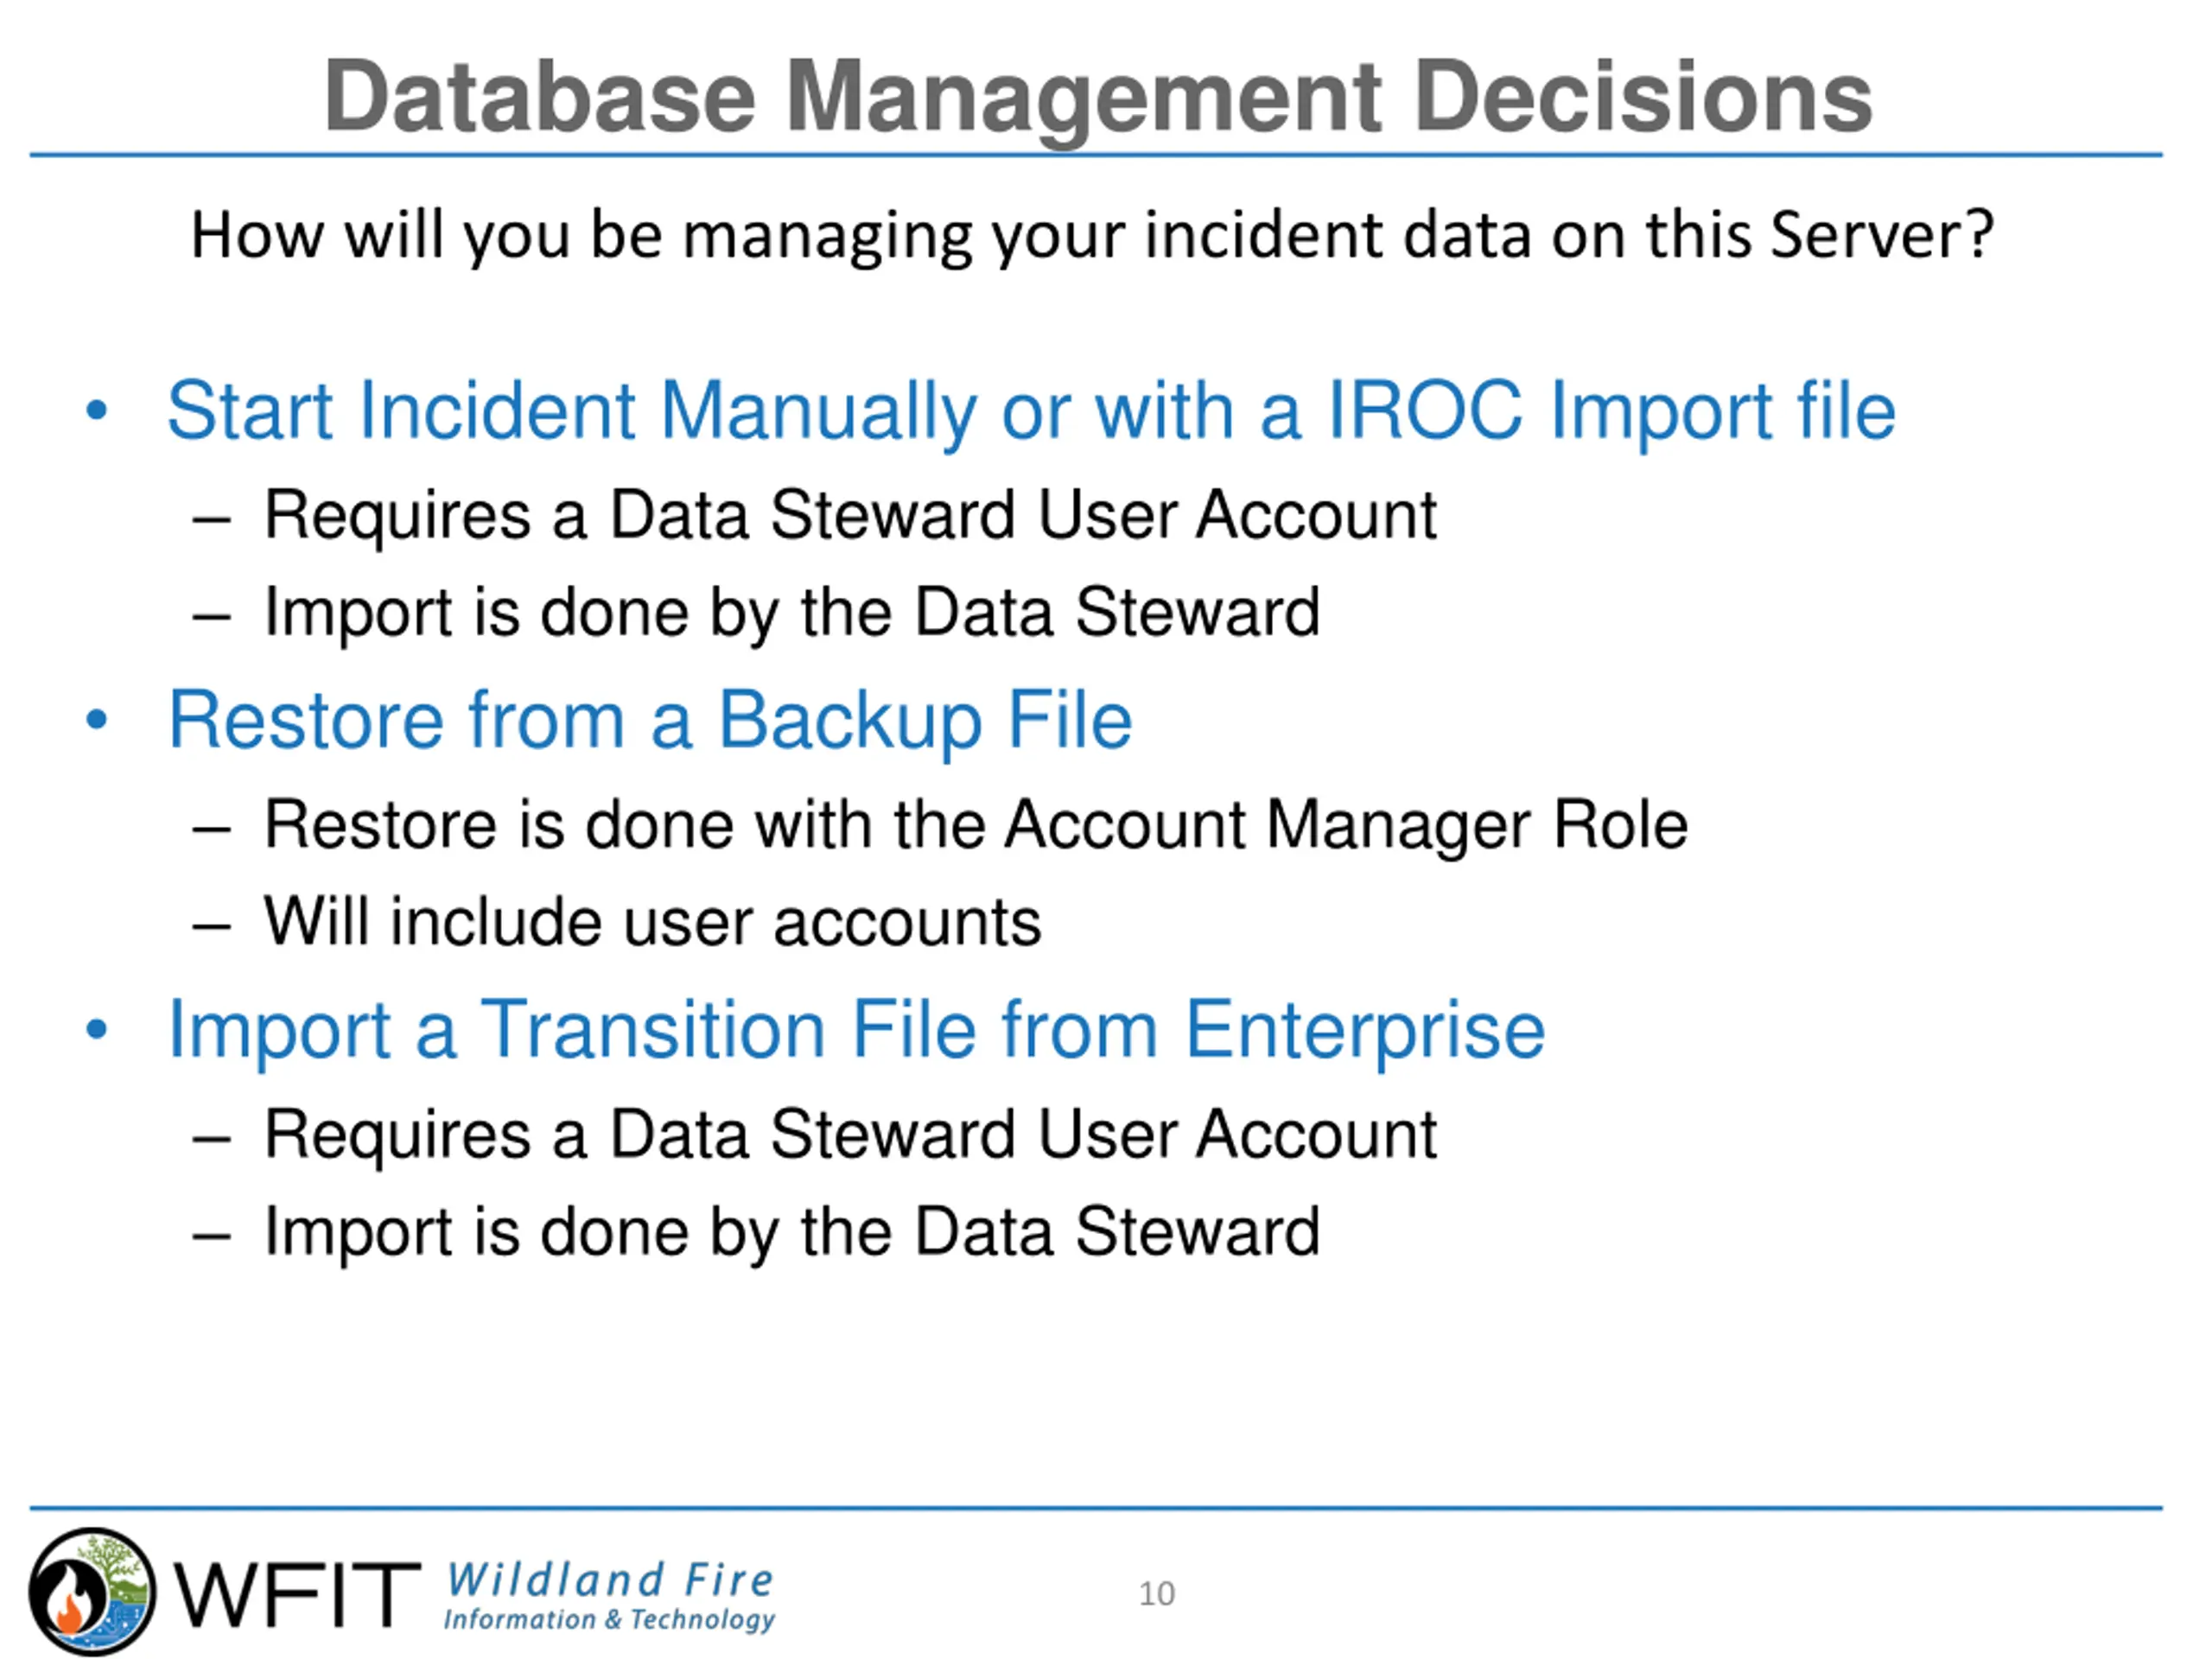
Task: Click the Wildland Fire tagline text
Action: tap(610, 1580)
